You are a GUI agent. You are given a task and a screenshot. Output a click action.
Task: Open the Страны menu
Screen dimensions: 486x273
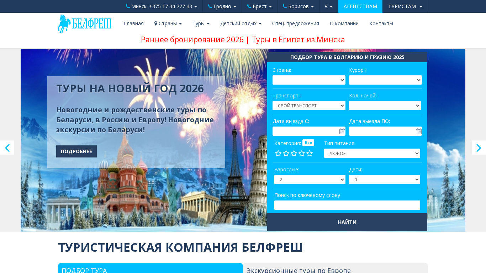(x=168, y=23)
